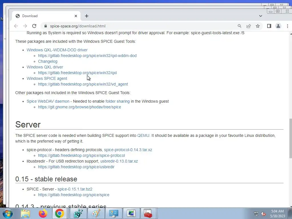Open the Changelog link

click(x=48, y=62)
